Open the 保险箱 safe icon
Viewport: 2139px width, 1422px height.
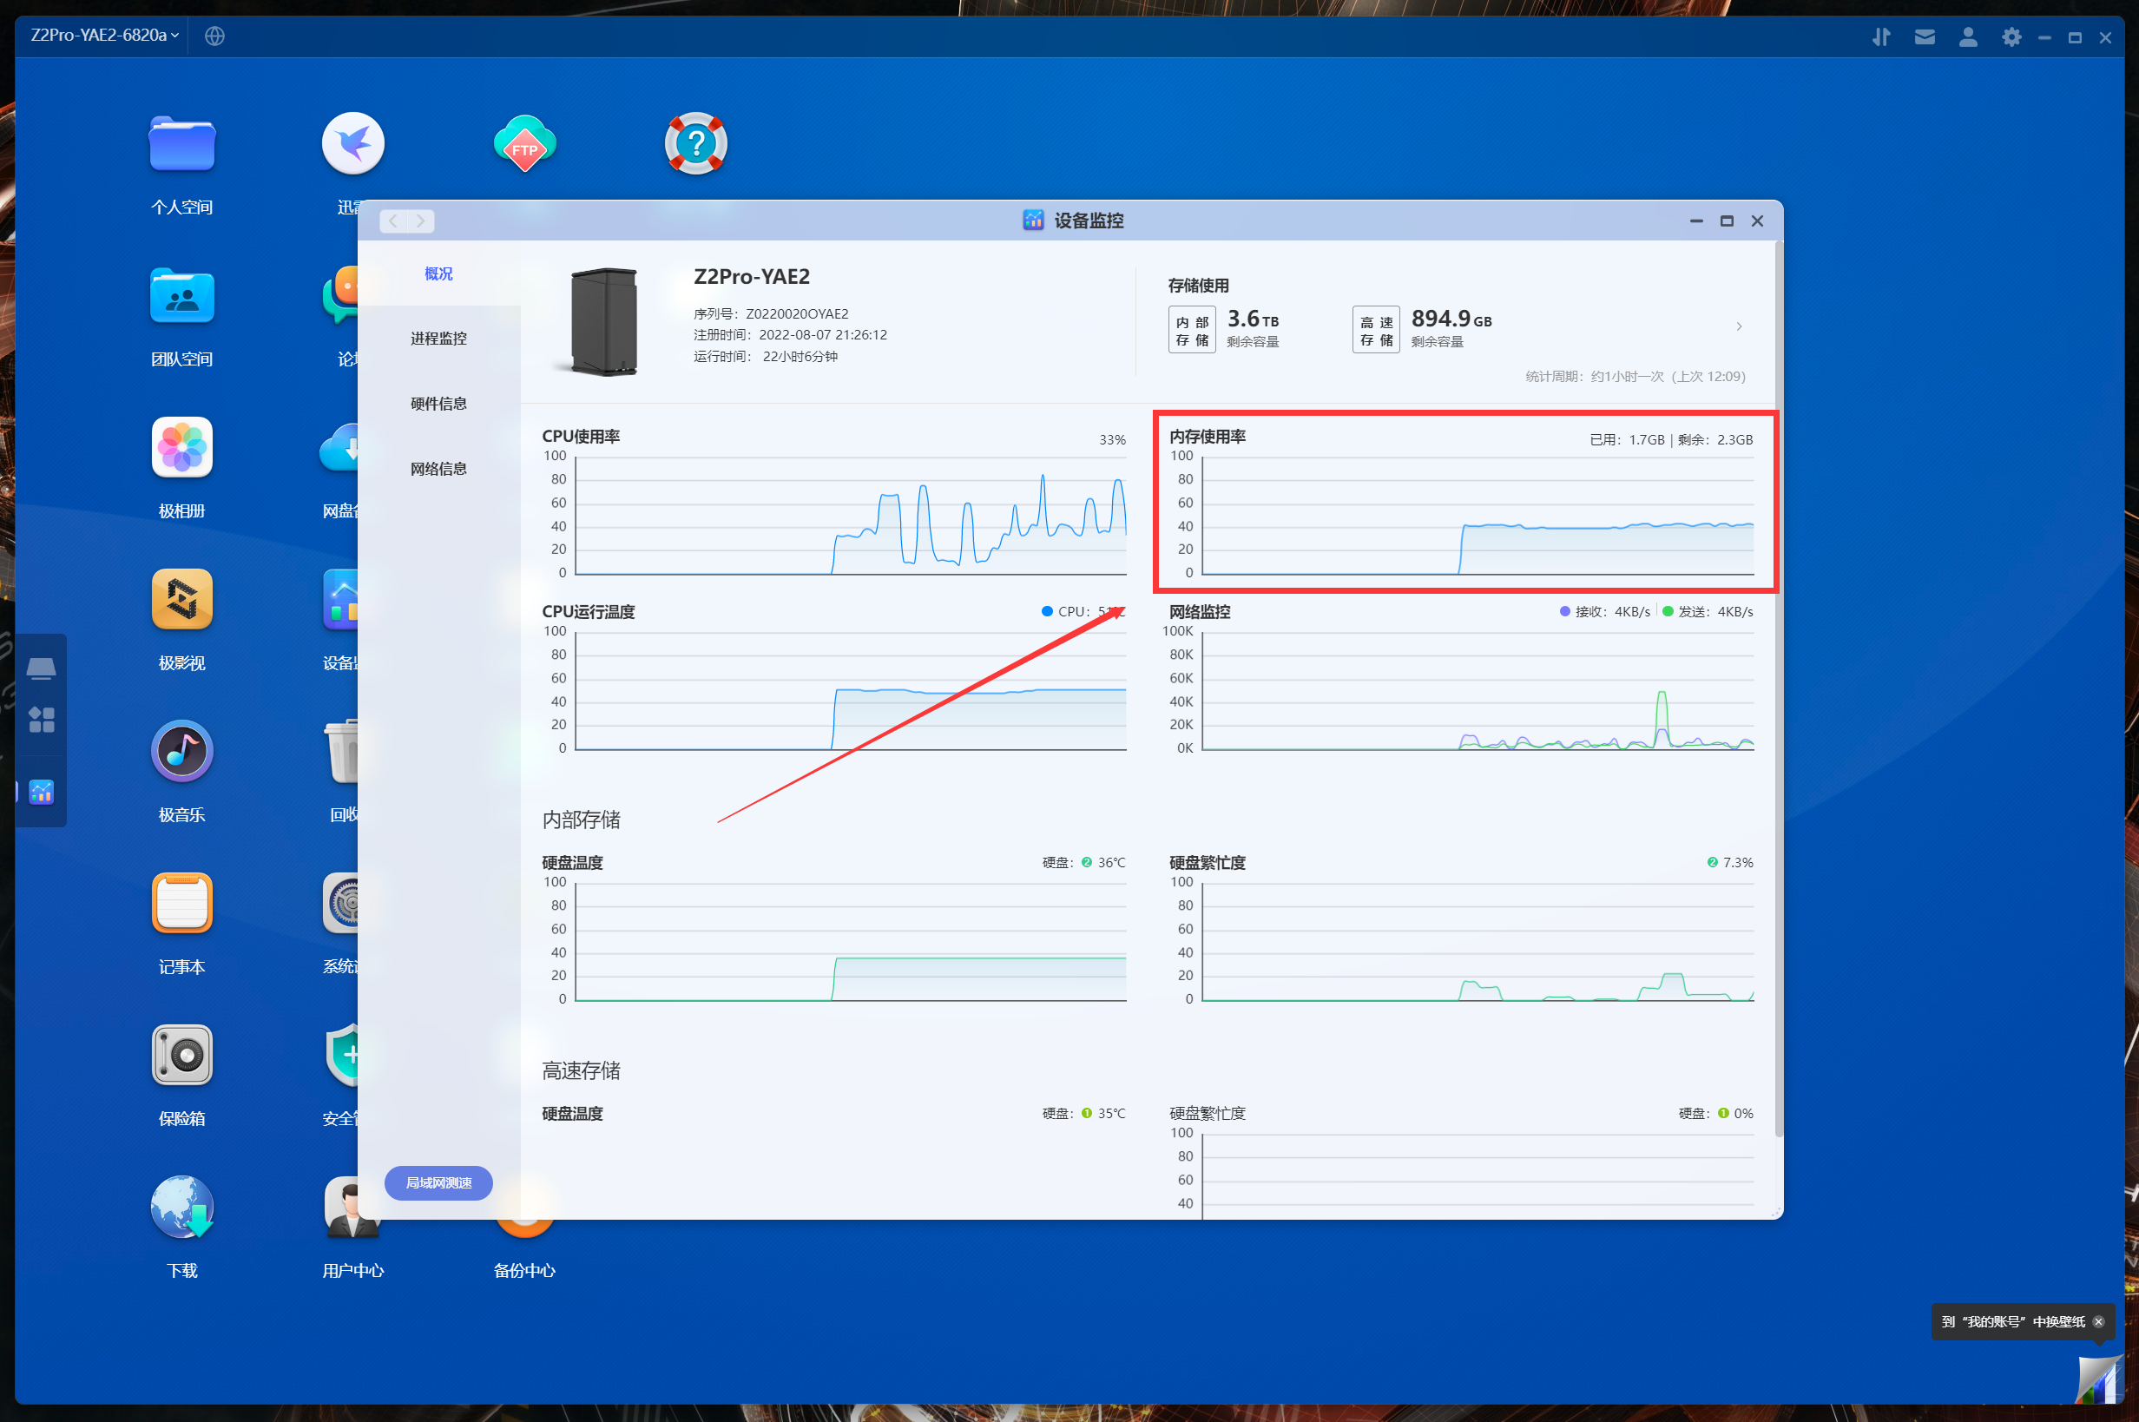[181, 1055]
